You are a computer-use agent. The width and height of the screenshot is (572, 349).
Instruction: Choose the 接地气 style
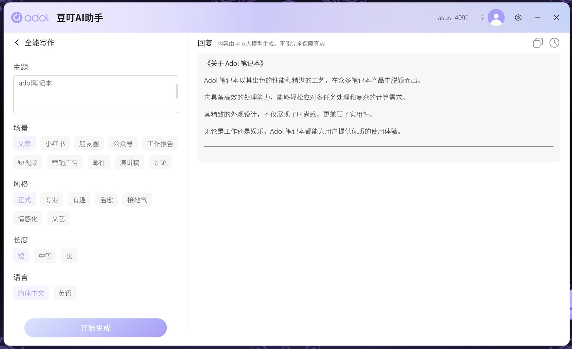137,200
